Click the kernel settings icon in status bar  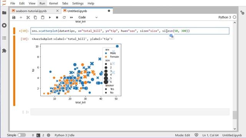click(x=48, y=135)
